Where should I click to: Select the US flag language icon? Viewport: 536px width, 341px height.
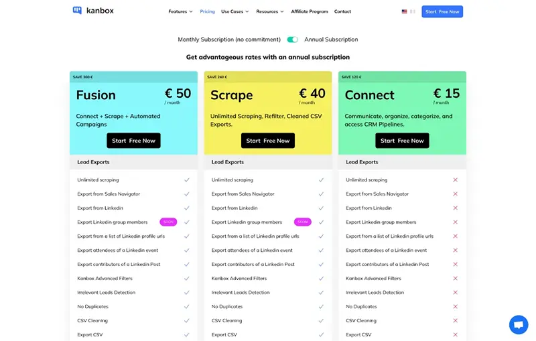[x=405, y=11]
